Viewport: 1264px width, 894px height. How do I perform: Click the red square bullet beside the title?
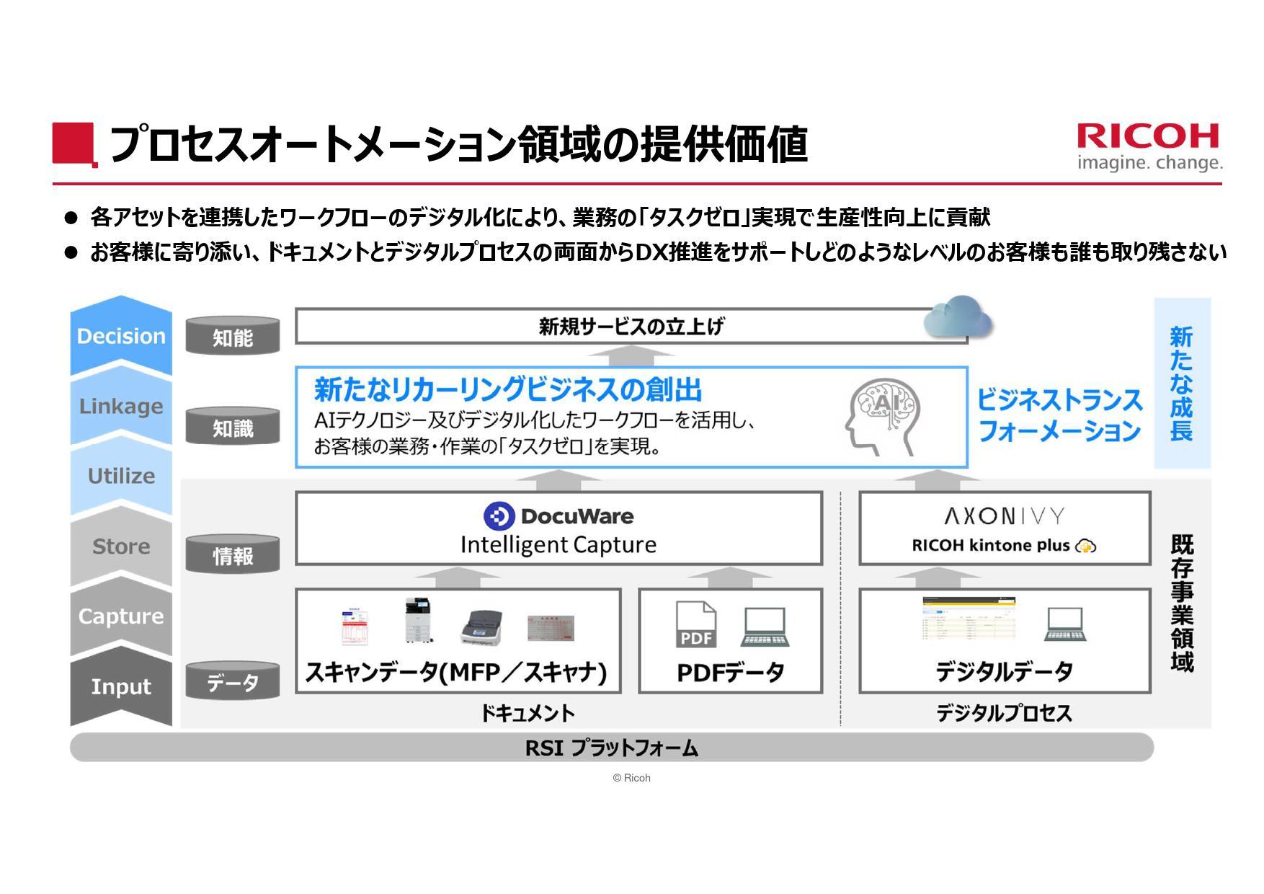click(x=74, y=144)
